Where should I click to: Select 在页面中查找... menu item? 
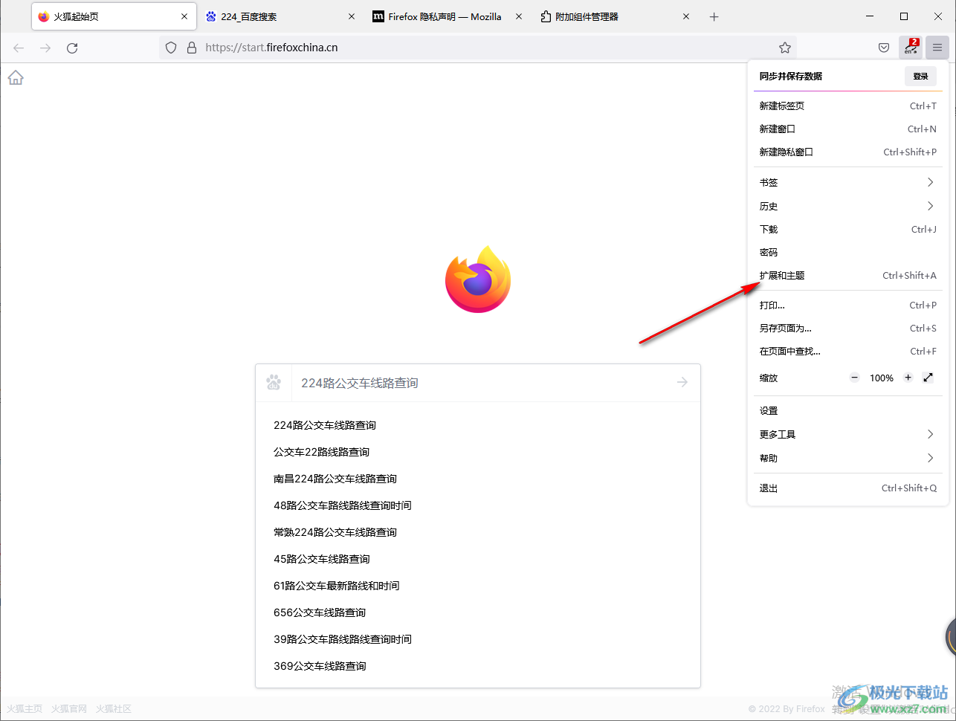[x=847, y=351]
